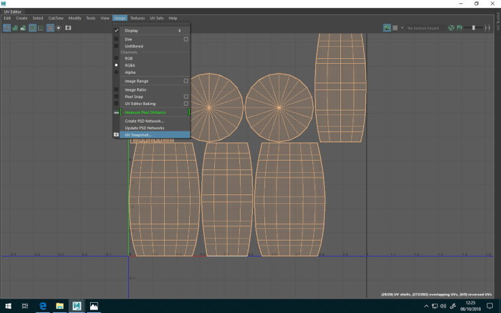Enable the Dim option box
Image resolution: width=501 pixels, height=313 pixels.
coord(186,39)
